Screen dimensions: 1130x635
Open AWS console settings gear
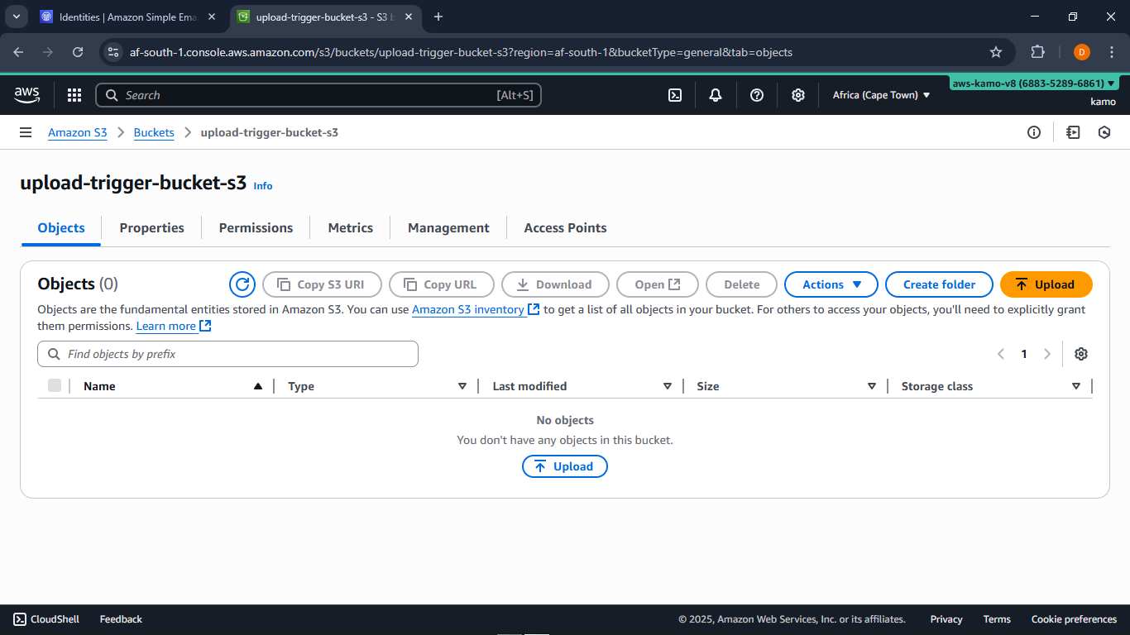pyautogui.click(x=797, y=95)
